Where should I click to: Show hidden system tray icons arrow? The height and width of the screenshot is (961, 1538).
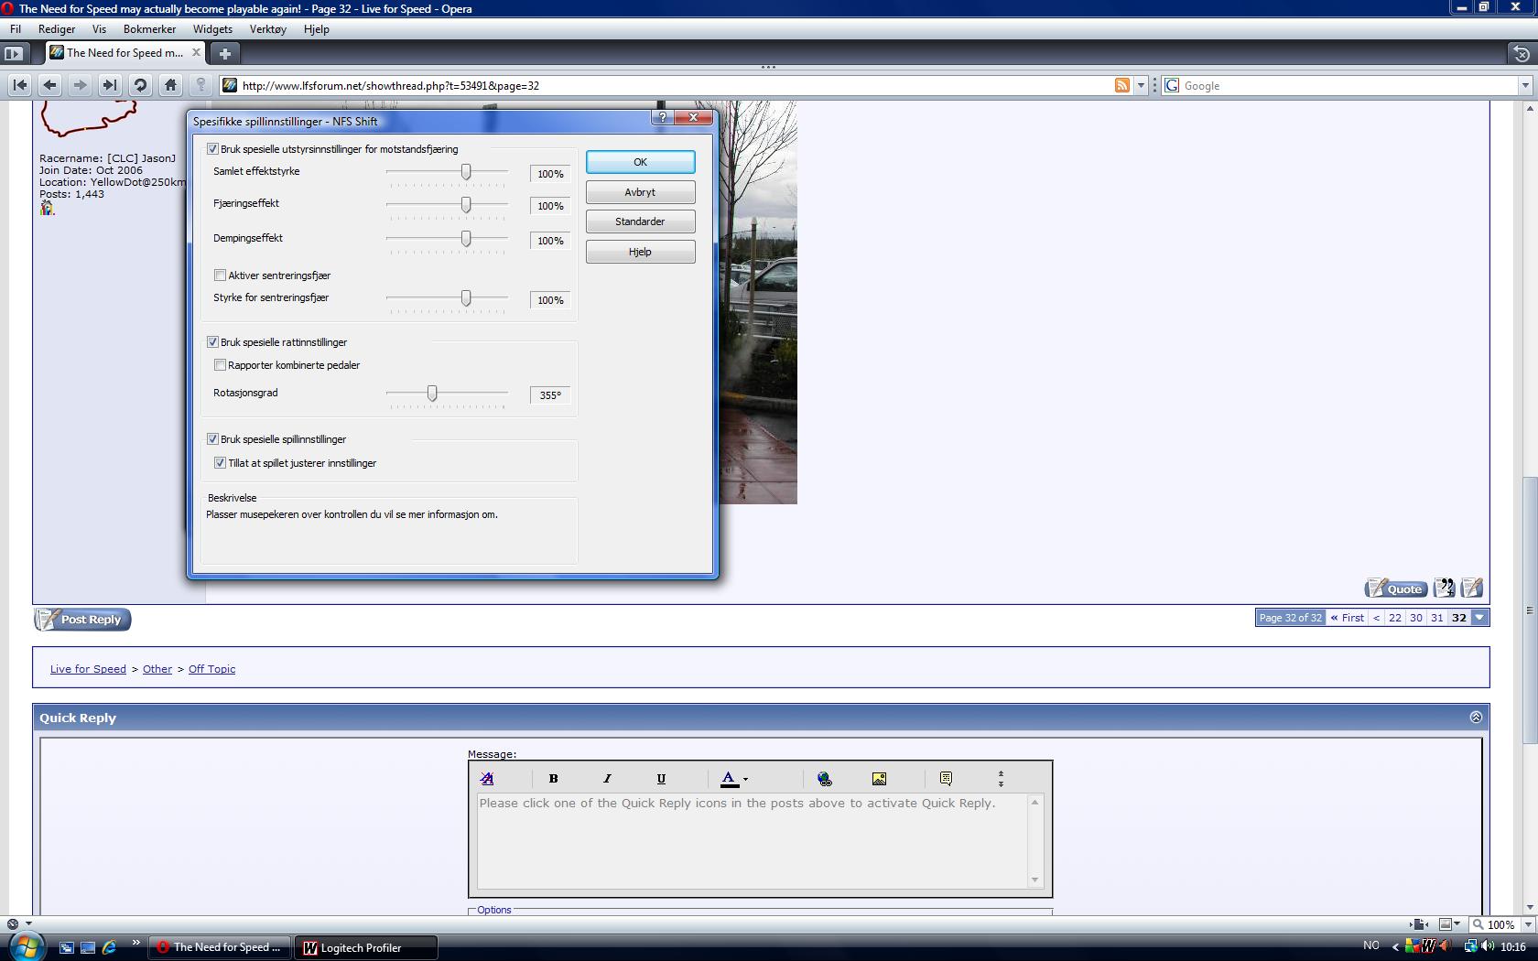pyautogui.click(x=1395, y=946)
